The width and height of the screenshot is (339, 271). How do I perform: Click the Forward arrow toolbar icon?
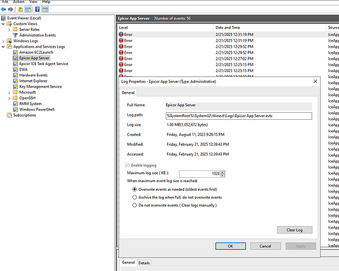point(10,9)
